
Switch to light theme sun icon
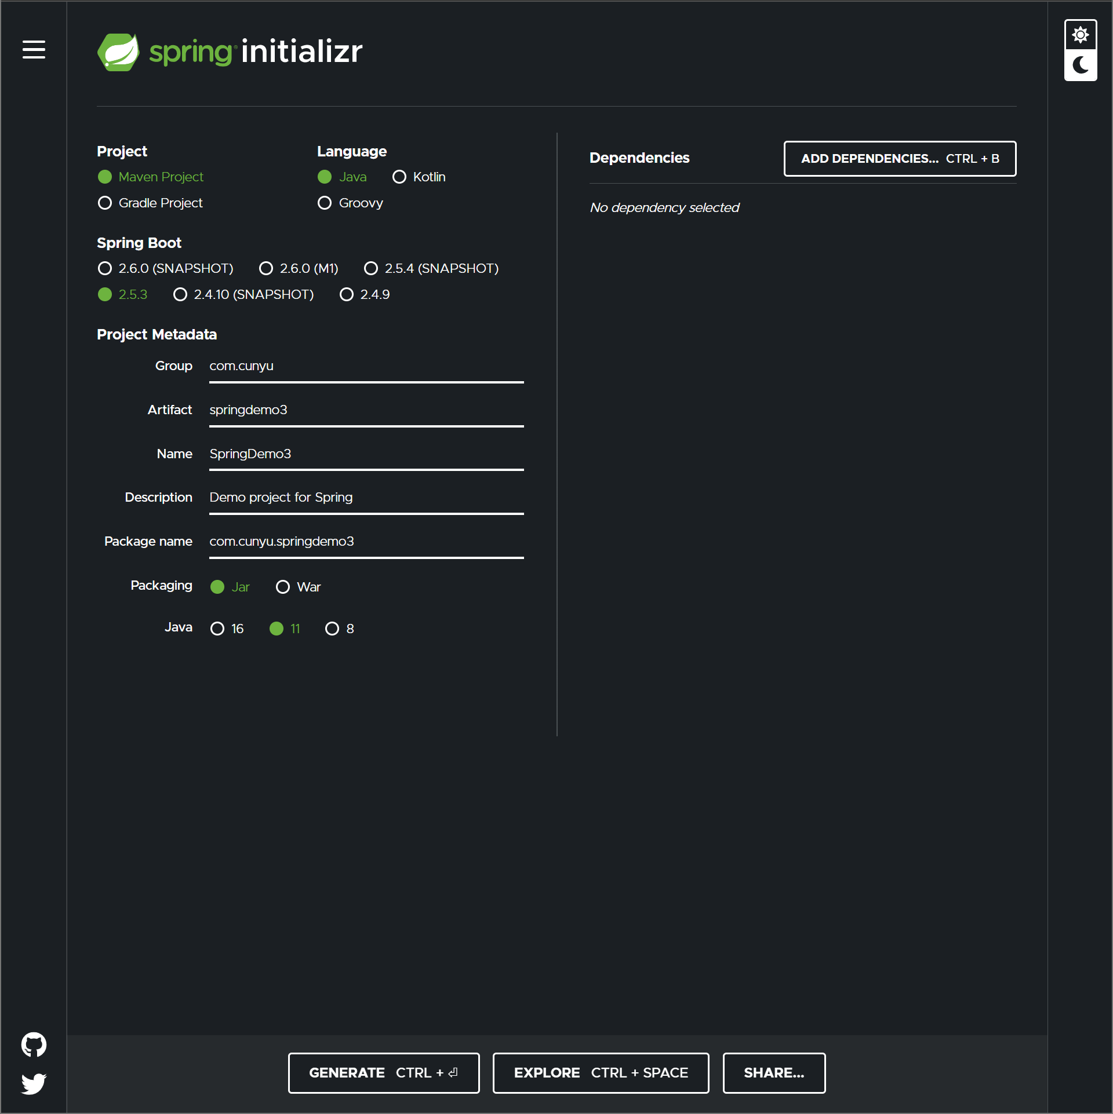point(1081,35)
